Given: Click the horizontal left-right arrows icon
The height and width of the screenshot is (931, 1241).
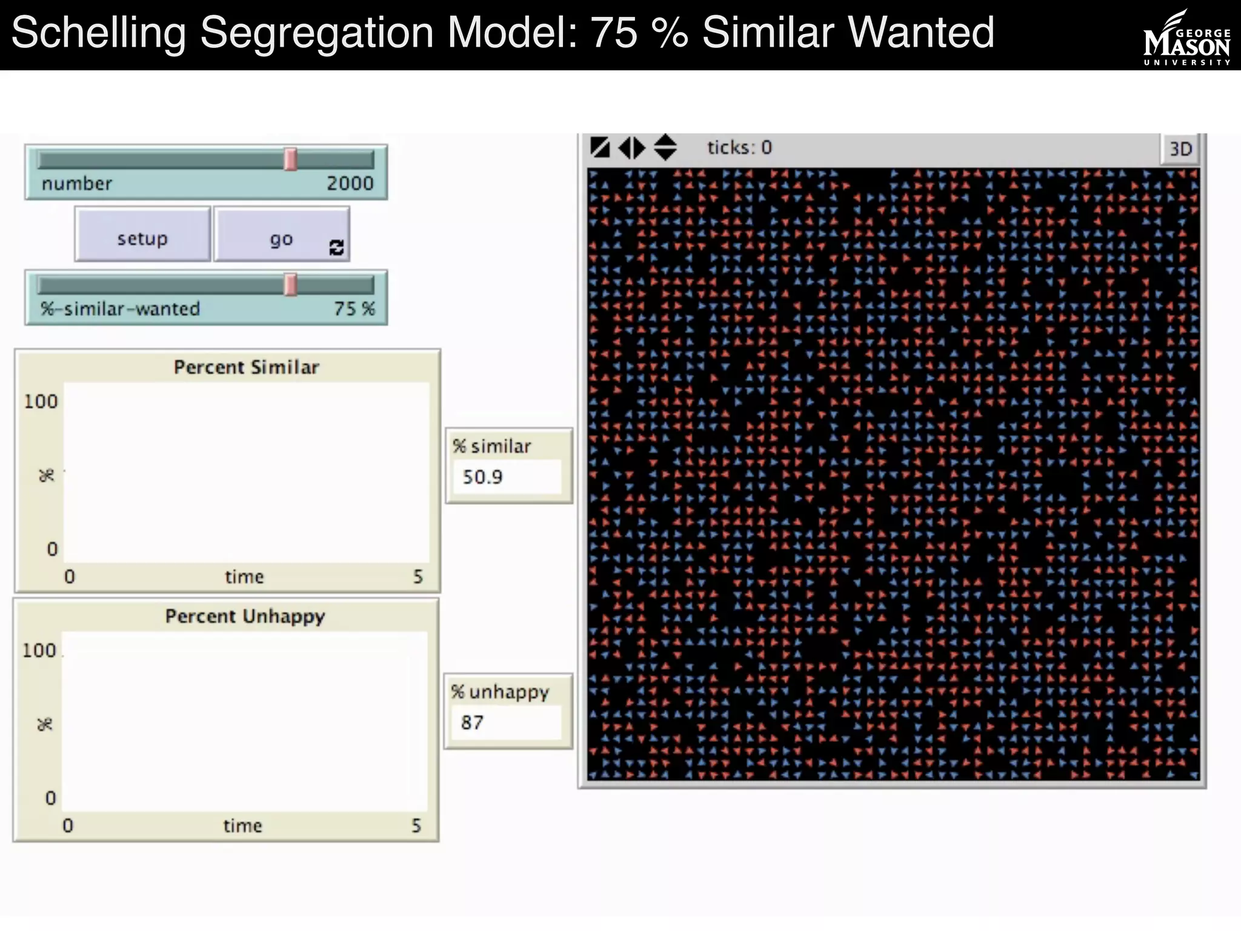Looking at the screenshot, I should pos(632,148).
